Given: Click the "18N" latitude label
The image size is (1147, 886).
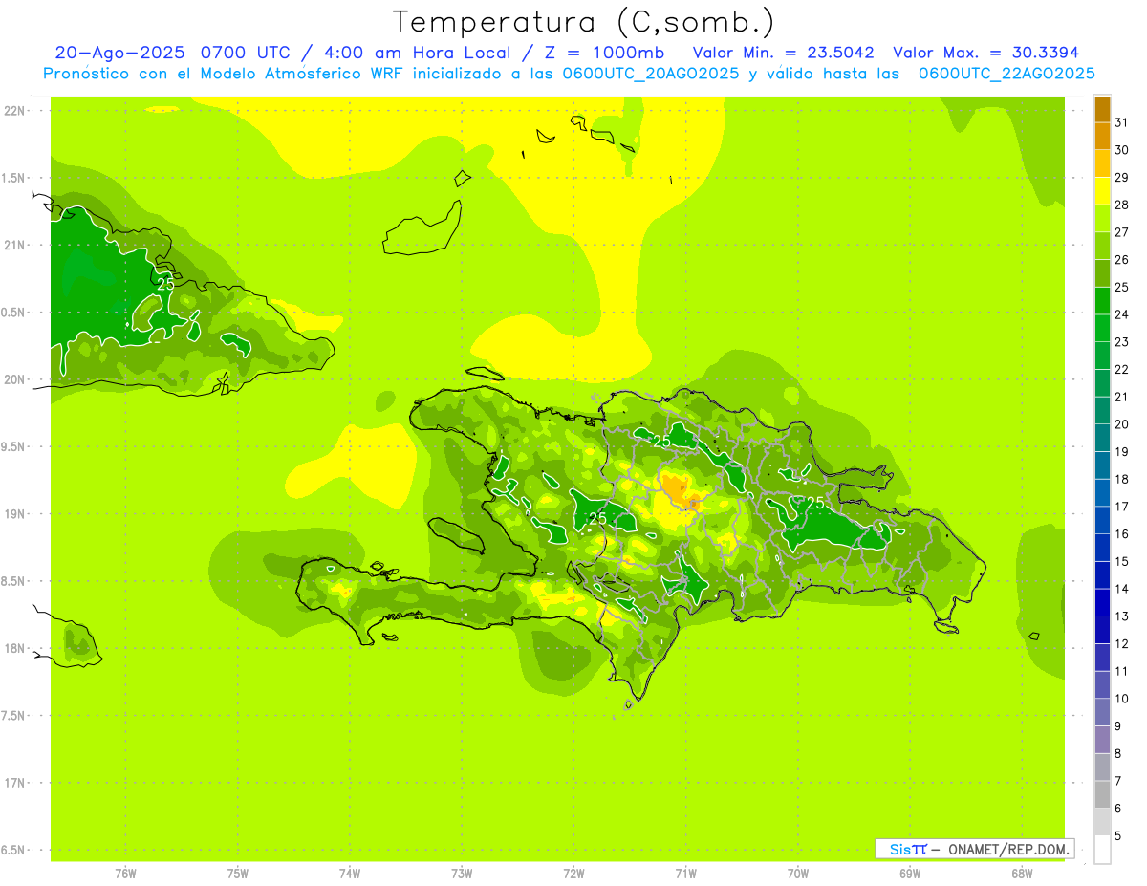Looking at the screenshot, I should (13, 649).
